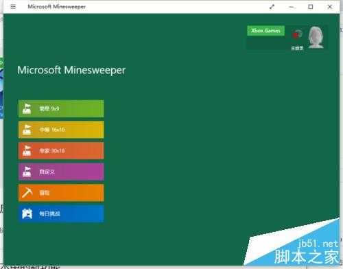Open the purple Custom game tile
343x269 pixels.
coord(61,172)
